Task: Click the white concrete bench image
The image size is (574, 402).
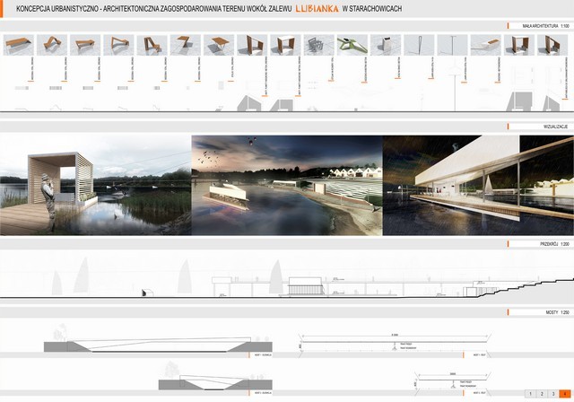Action: [x=486, y=45]
